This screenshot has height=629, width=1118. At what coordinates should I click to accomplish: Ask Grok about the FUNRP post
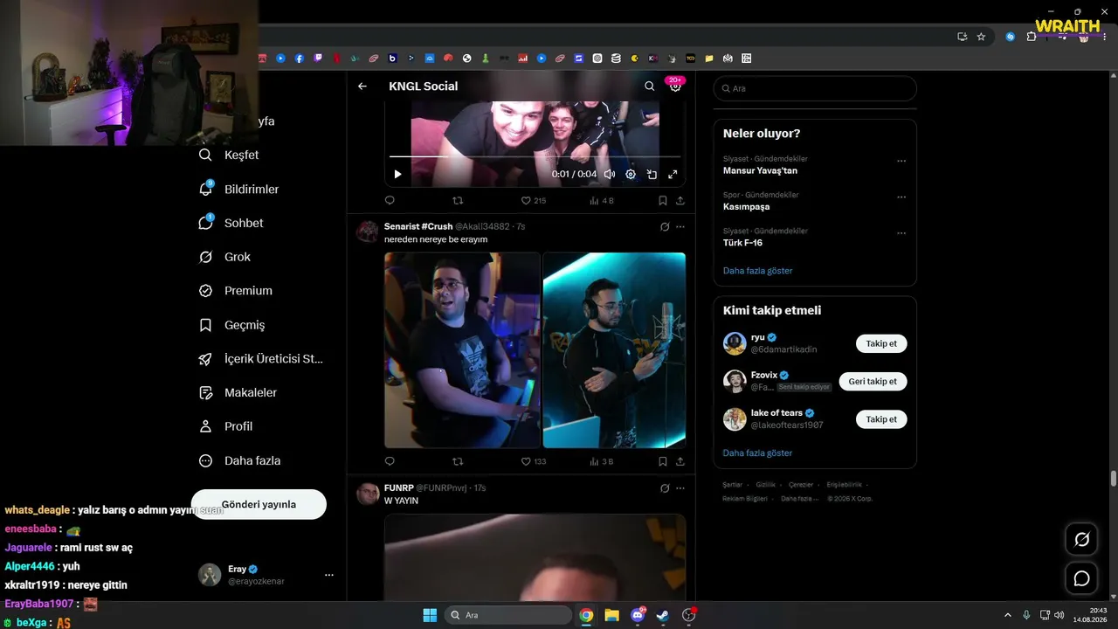click(665, 488)
